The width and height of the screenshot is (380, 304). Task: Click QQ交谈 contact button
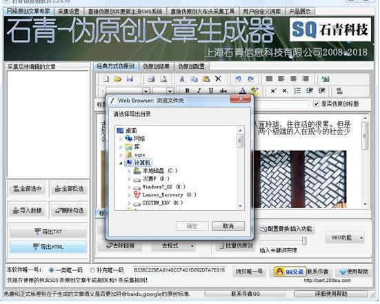point(290,272)
